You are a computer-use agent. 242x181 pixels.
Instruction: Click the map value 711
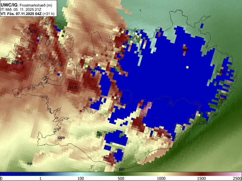coord(30,164)
